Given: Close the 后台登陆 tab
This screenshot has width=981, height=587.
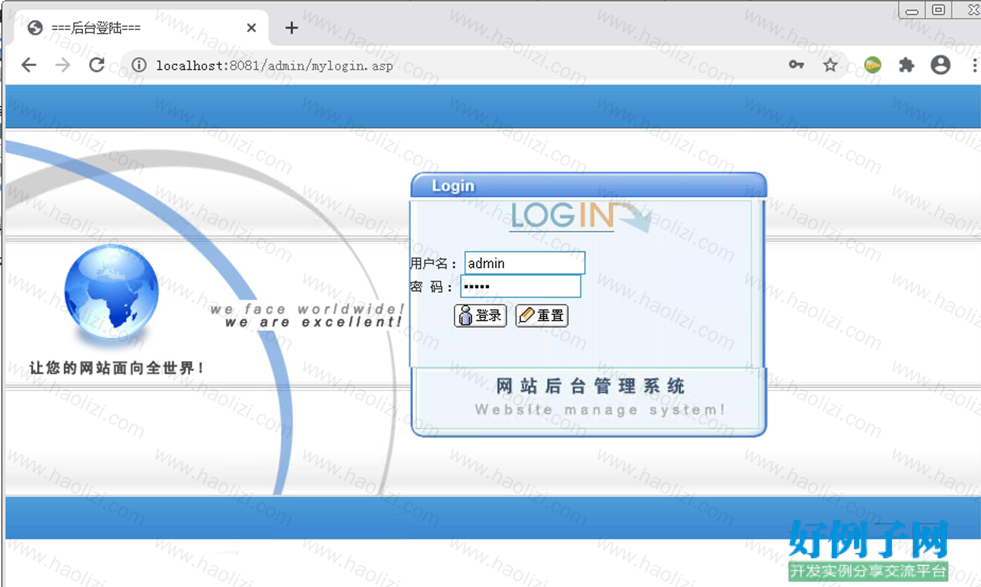Looking at the screenshot, I should (x=251, y=28).
